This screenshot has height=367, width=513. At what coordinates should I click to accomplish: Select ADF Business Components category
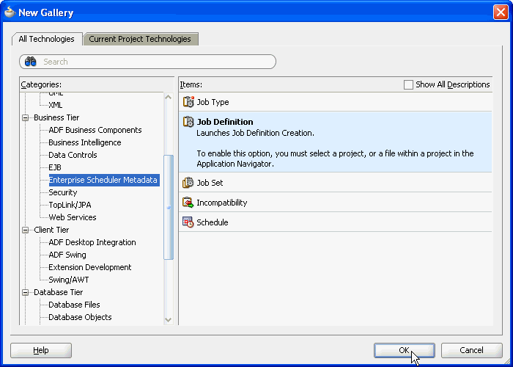(95, 130)
